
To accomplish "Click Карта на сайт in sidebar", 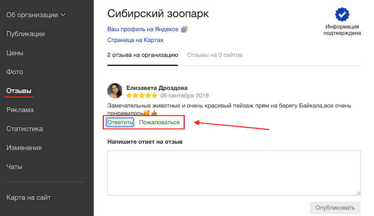I will tap(29, 197).
